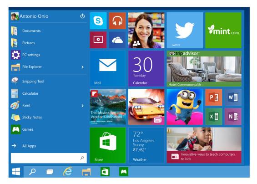257x184 pixels.
Task: Open the Flipboard vacation destinations tile
Action: (108, 107)
